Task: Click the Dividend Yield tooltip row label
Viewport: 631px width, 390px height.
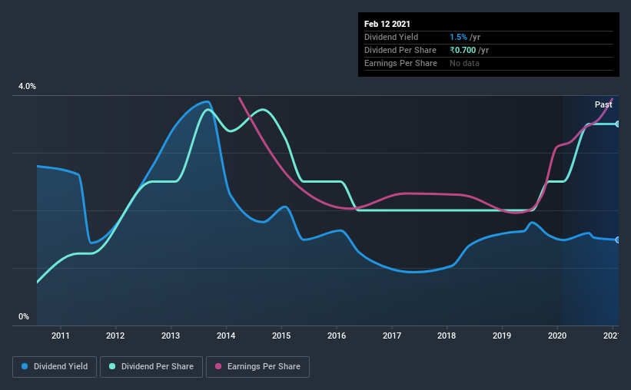Action: click(391, 37)
